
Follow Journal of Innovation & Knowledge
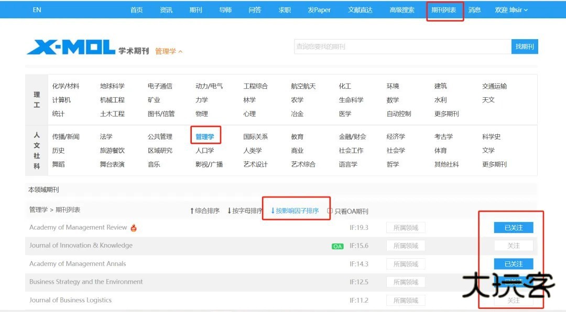click(513, 246)
